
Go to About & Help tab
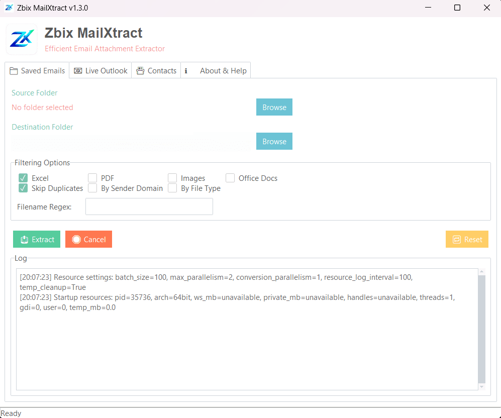pyautogui.click(x=216, y=70)
